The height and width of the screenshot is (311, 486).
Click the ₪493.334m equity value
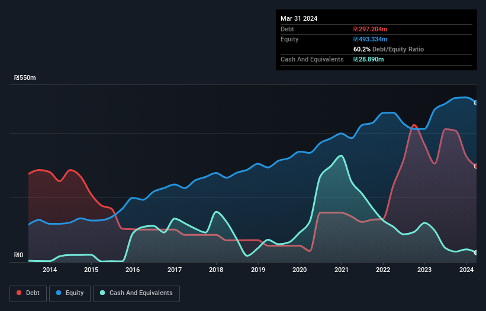coord(371,39)
